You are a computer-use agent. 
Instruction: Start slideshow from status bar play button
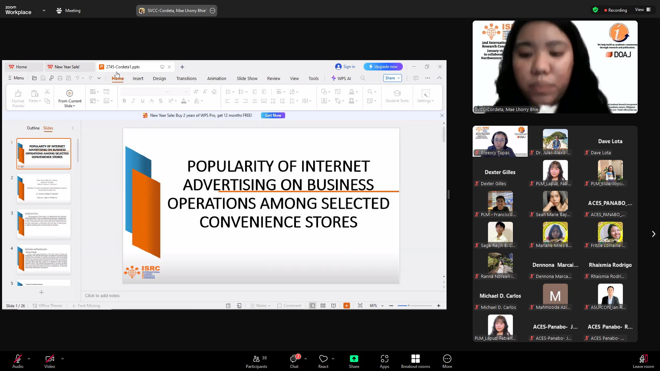tap(346, 305)
